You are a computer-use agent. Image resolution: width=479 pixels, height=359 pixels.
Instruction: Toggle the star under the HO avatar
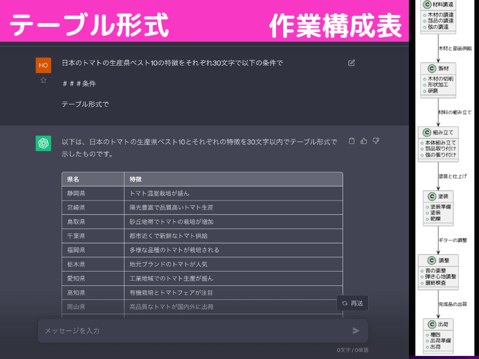click(43, 80)
